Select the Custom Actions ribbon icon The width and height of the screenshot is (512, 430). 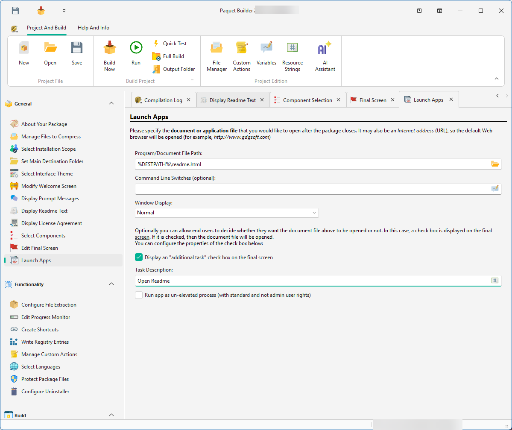pyautogui.click(x=242, y=55)
